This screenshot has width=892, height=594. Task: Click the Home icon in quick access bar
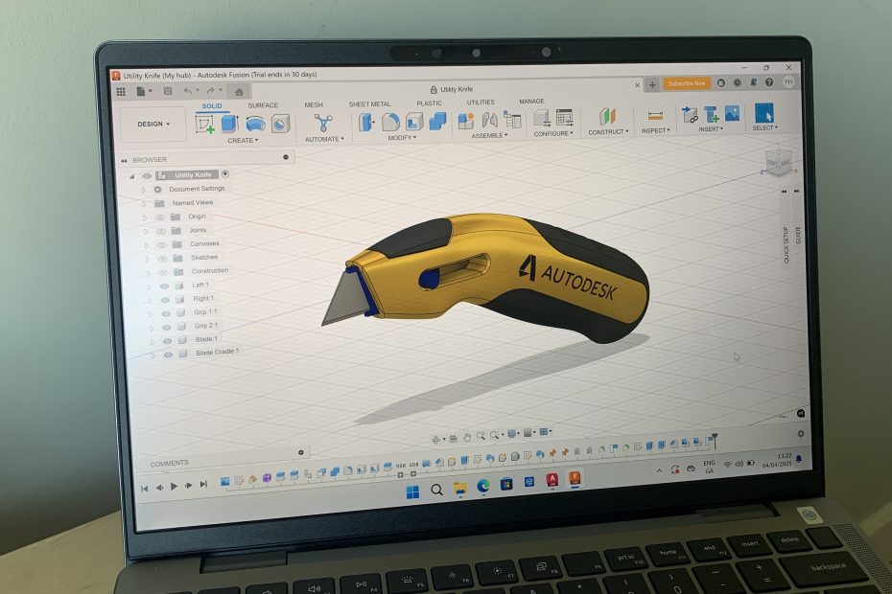239,92
